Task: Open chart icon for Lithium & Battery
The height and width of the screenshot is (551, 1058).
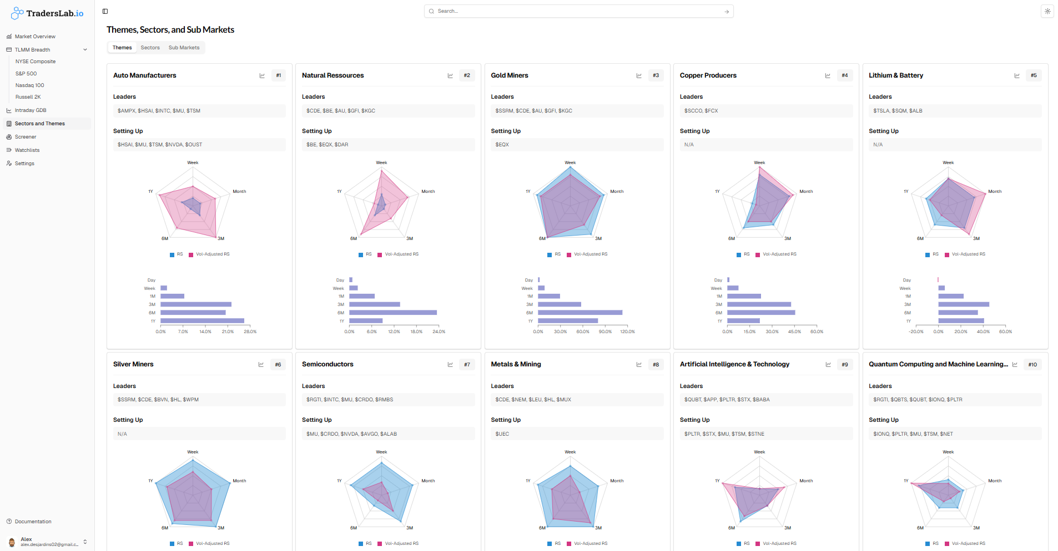Action: pyautogui.click(x=1017, y=75)
